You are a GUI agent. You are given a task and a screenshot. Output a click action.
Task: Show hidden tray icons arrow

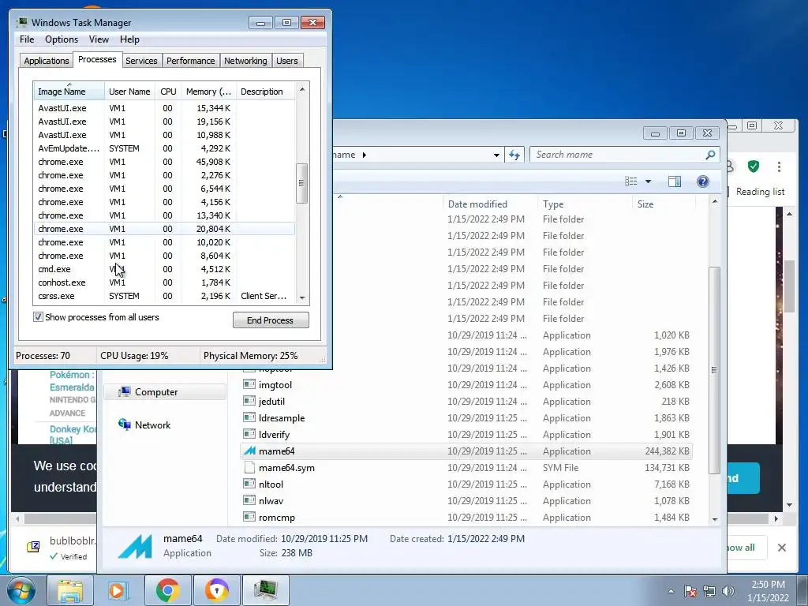click(671, 591)
